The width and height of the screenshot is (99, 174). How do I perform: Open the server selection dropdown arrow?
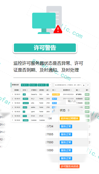click(50, 85)
